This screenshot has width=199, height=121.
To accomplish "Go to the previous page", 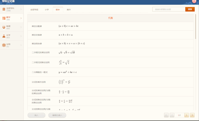I will click(172, 115).
